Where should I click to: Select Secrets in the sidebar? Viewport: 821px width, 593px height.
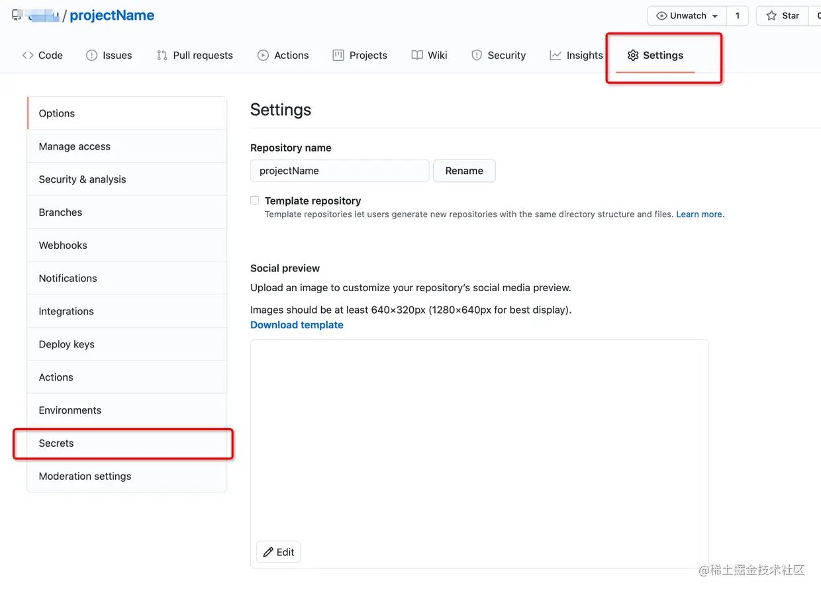click(56, 443)
